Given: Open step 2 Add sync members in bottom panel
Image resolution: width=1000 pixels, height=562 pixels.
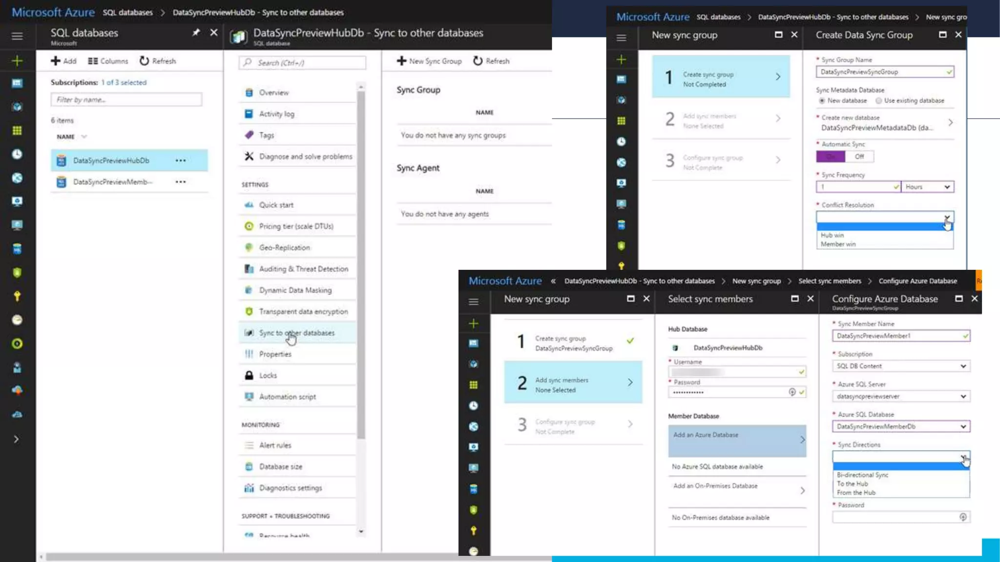Looking at the screenshot, I should point(573,382).
